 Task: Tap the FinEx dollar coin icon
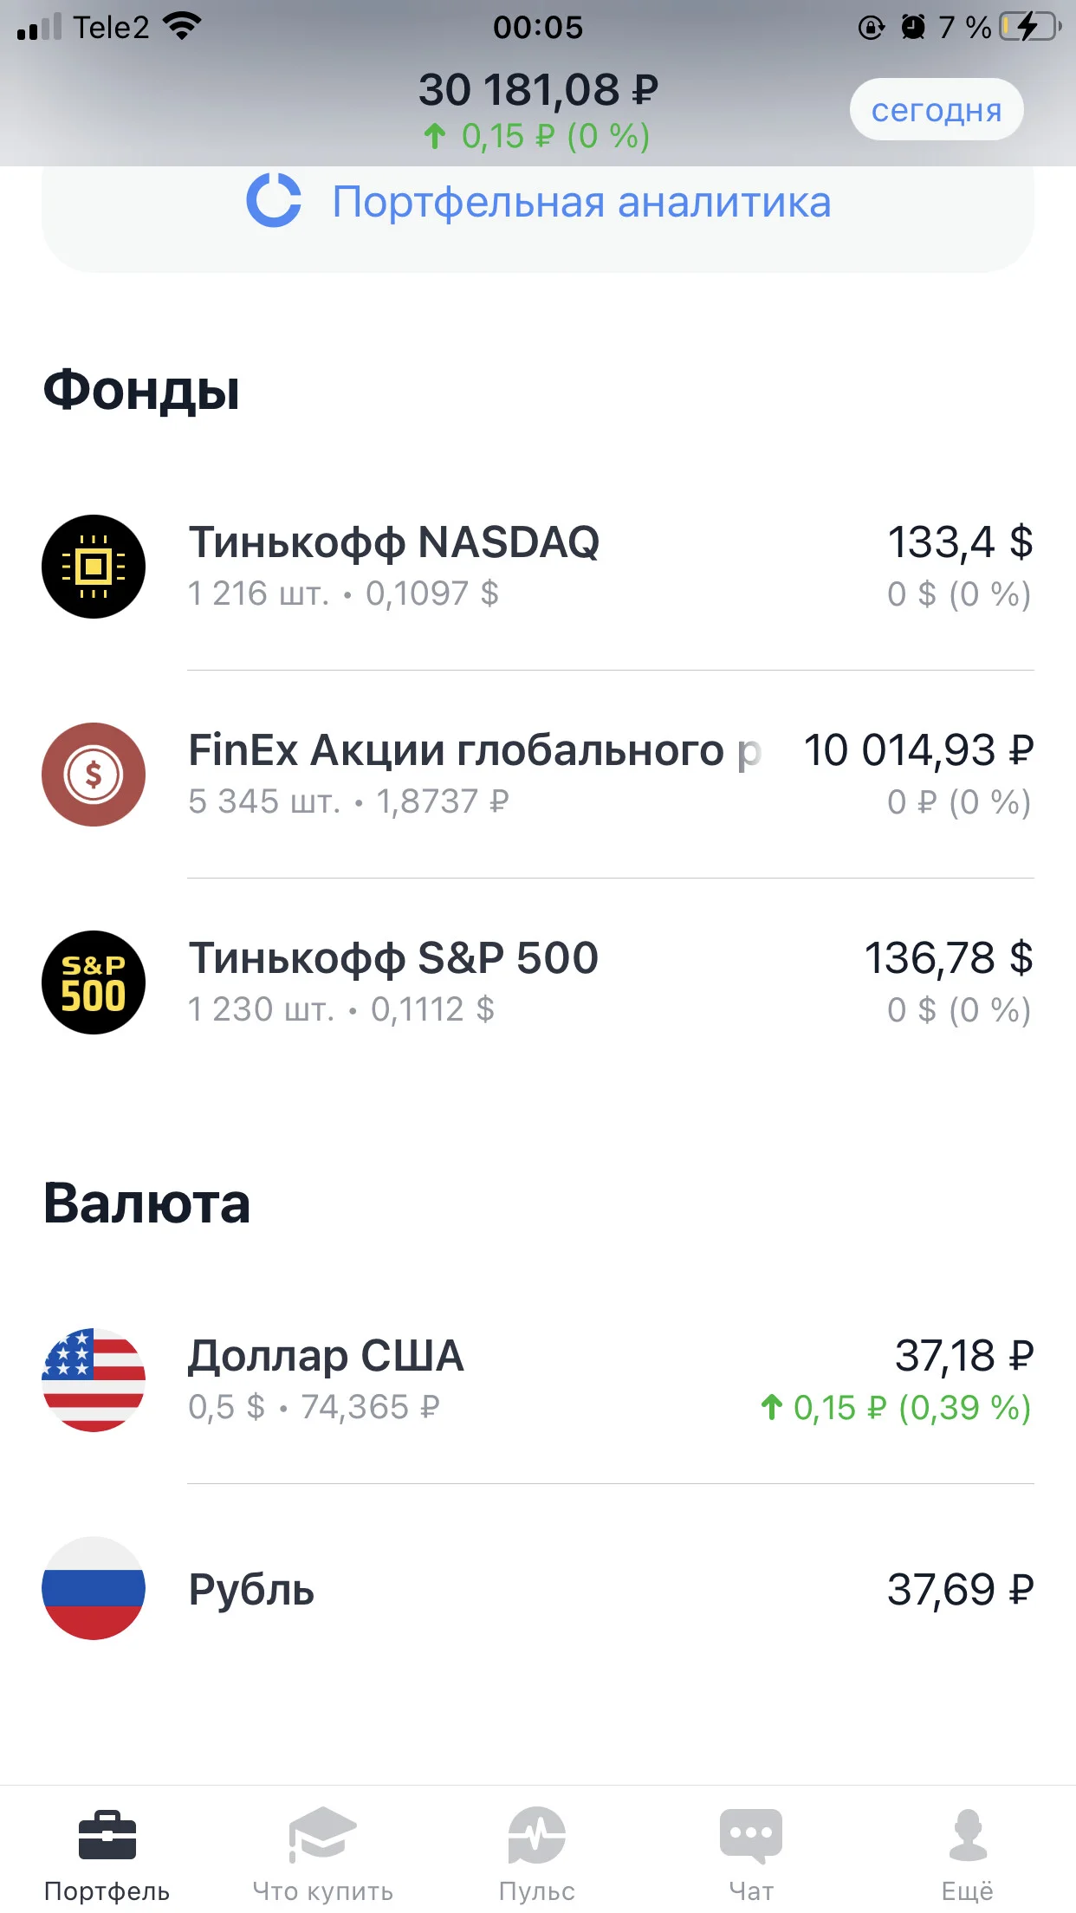94,775
